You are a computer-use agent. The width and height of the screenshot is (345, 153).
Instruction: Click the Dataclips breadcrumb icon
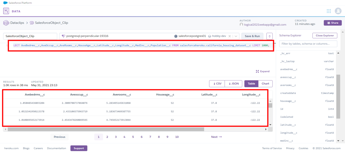5,22
